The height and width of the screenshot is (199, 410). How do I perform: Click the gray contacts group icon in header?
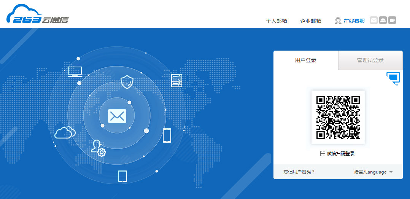click(383, 20)
